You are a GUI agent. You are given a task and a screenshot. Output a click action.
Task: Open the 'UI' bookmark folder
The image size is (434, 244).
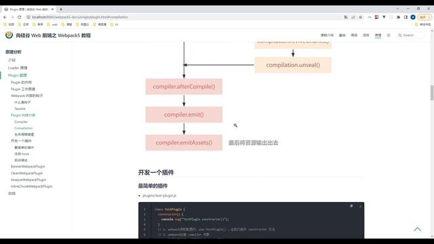point(115,24)
